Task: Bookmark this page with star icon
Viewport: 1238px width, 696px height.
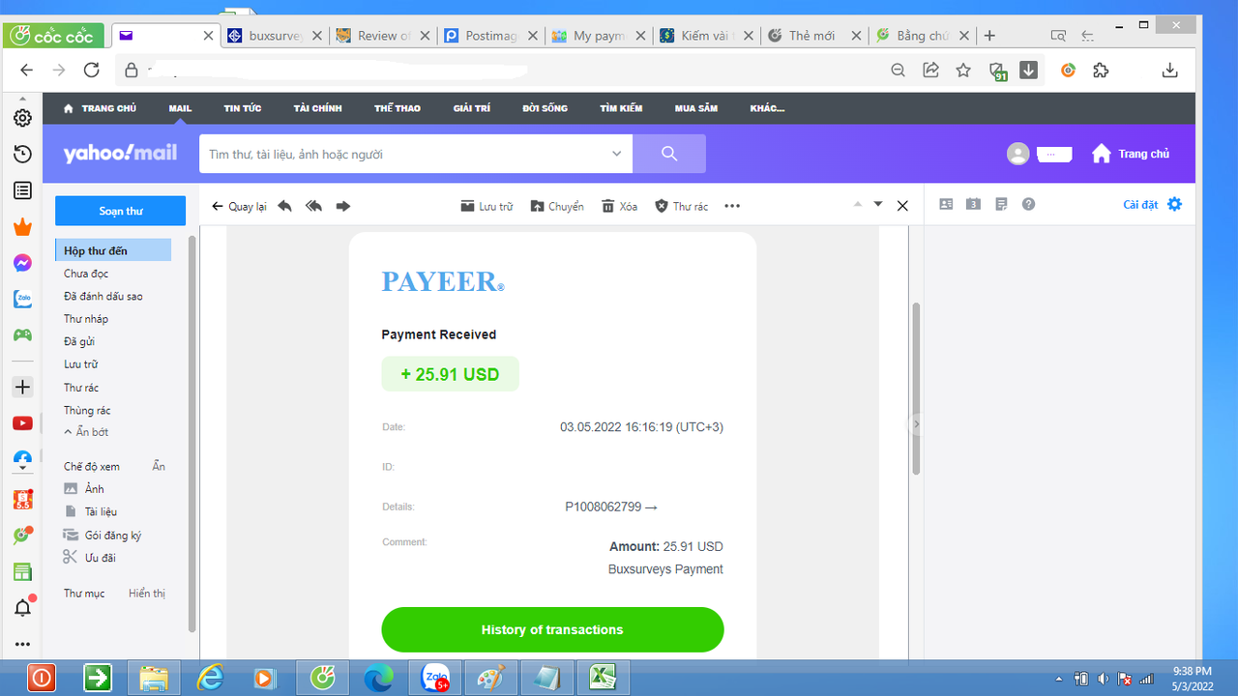Action: [963, 70]
